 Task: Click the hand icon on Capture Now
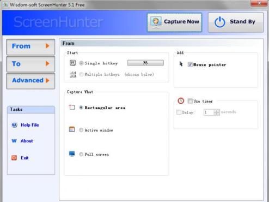(156, 22)
